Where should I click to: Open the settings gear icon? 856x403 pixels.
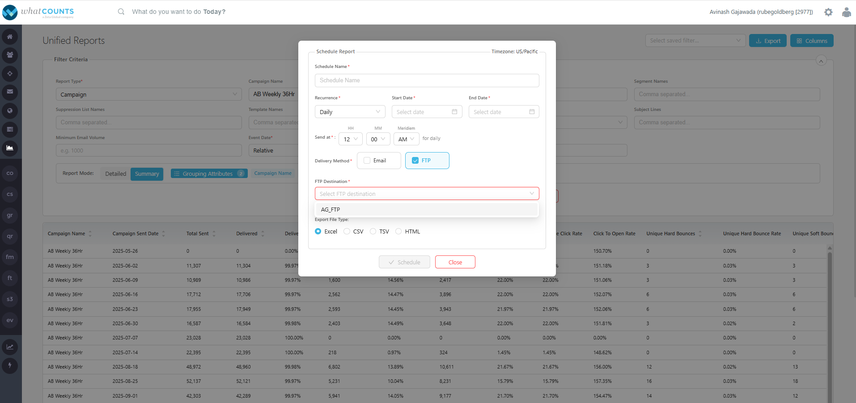click(828, 12)
